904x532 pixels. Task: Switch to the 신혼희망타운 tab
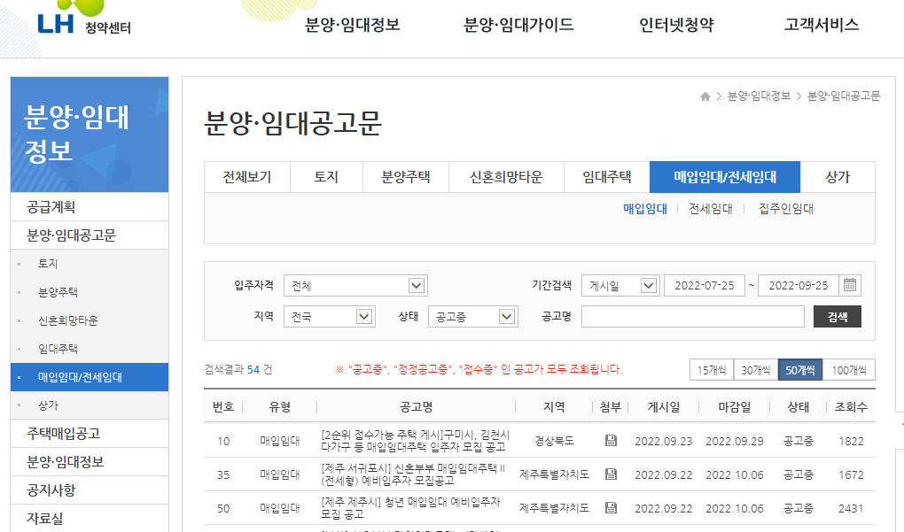pyautogui.click(x=506, y=177)
